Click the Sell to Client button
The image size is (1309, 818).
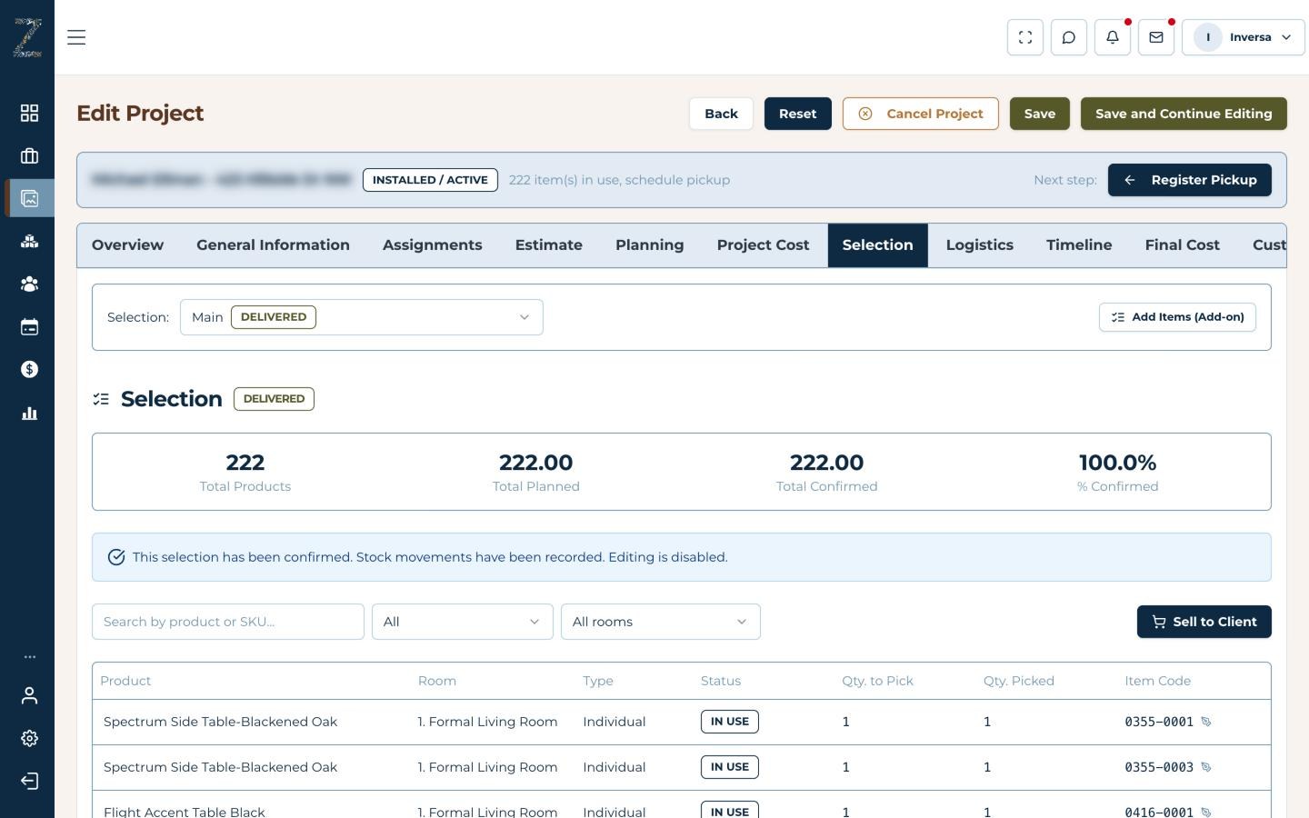[1204, 622]
